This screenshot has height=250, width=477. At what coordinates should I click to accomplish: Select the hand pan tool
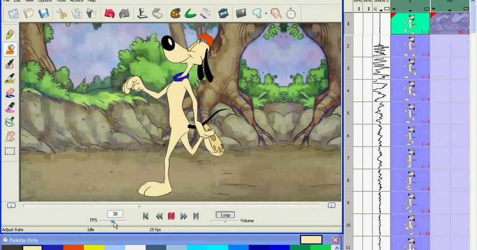[x=10, y=136]
